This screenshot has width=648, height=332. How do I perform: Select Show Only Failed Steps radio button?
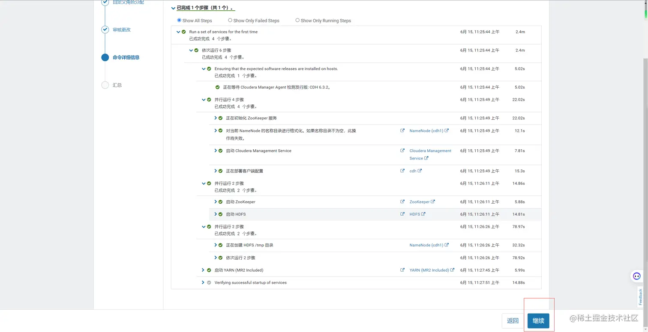(230, 20)
